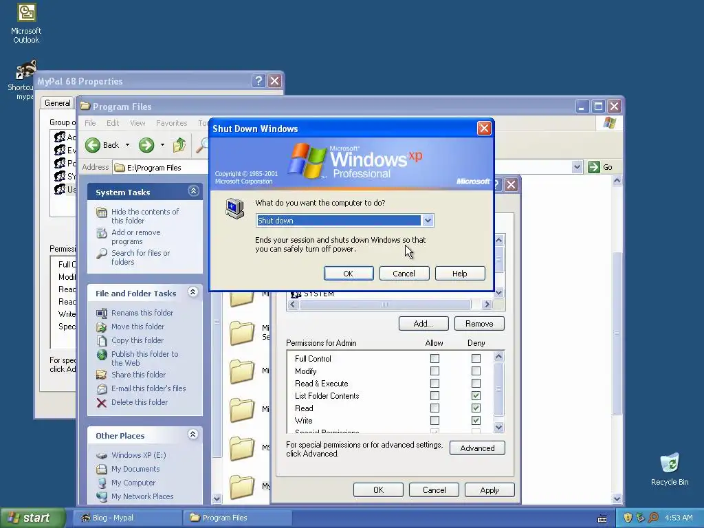Toggle Modify Allow checkbox

(434, 371)
